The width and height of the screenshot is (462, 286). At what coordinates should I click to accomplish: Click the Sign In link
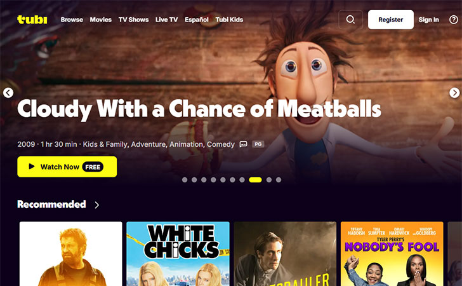coord(428,20)
